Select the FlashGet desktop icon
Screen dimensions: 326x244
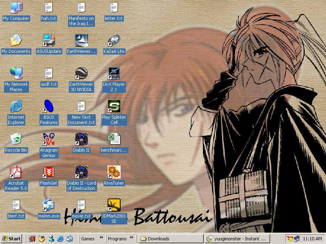coord(48,173)
